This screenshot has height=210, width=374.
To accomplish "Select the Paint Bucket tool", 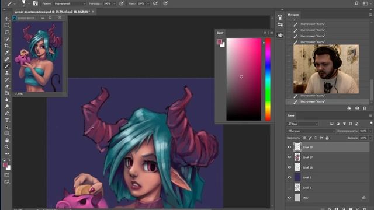I will point(6,93).
